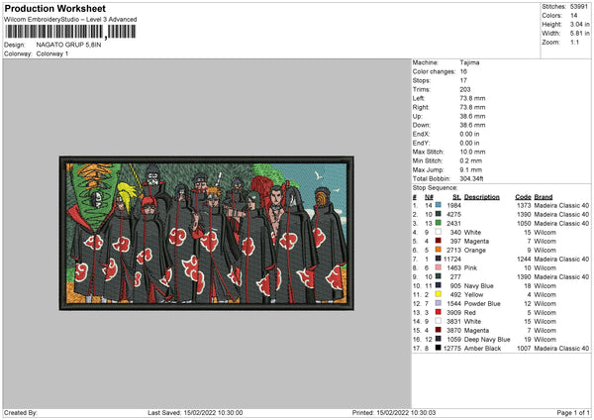Click the "Description" column header
Screen dimensions: 594x420
click(x=482, y=197)
